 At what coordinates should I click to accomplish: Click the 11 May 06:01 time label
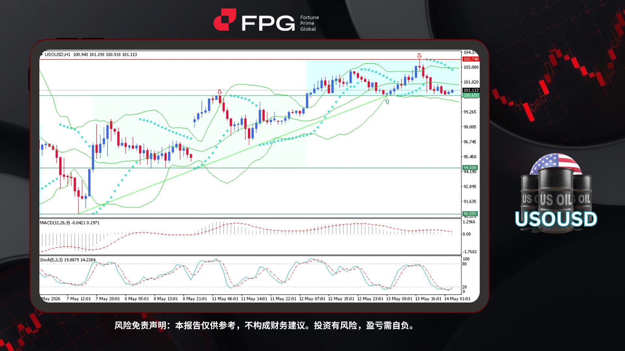[x=225, y=299]
